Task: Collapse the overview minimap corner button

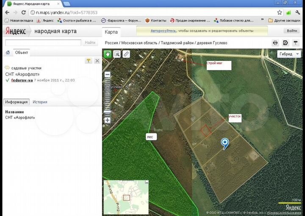Action: point(147,182)
